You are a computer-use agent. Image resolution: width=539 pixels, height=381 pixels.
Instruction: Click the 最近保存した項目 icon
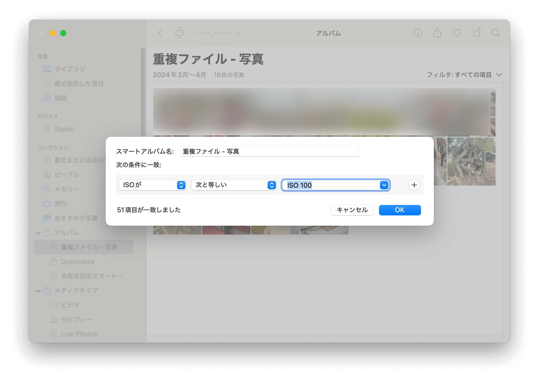[x=47, y=84]
